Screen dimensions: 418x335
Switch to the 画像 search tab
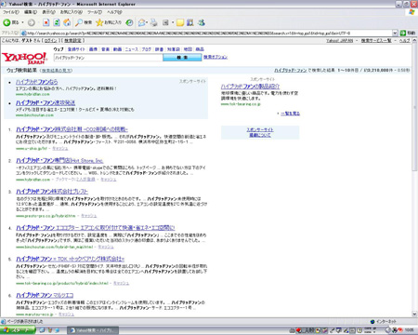(93, 49)
